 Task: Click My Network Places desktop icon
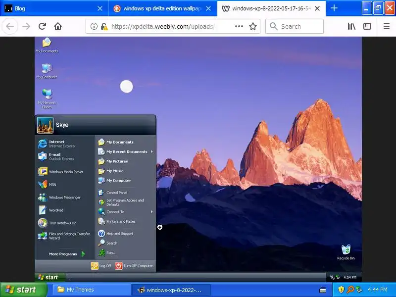47,99
